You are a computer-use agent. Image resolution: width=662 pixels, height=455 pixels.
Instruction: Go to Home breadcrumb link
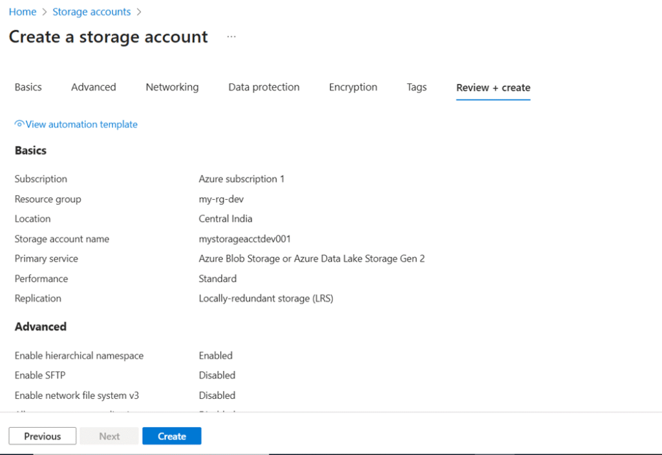point(23,12)
